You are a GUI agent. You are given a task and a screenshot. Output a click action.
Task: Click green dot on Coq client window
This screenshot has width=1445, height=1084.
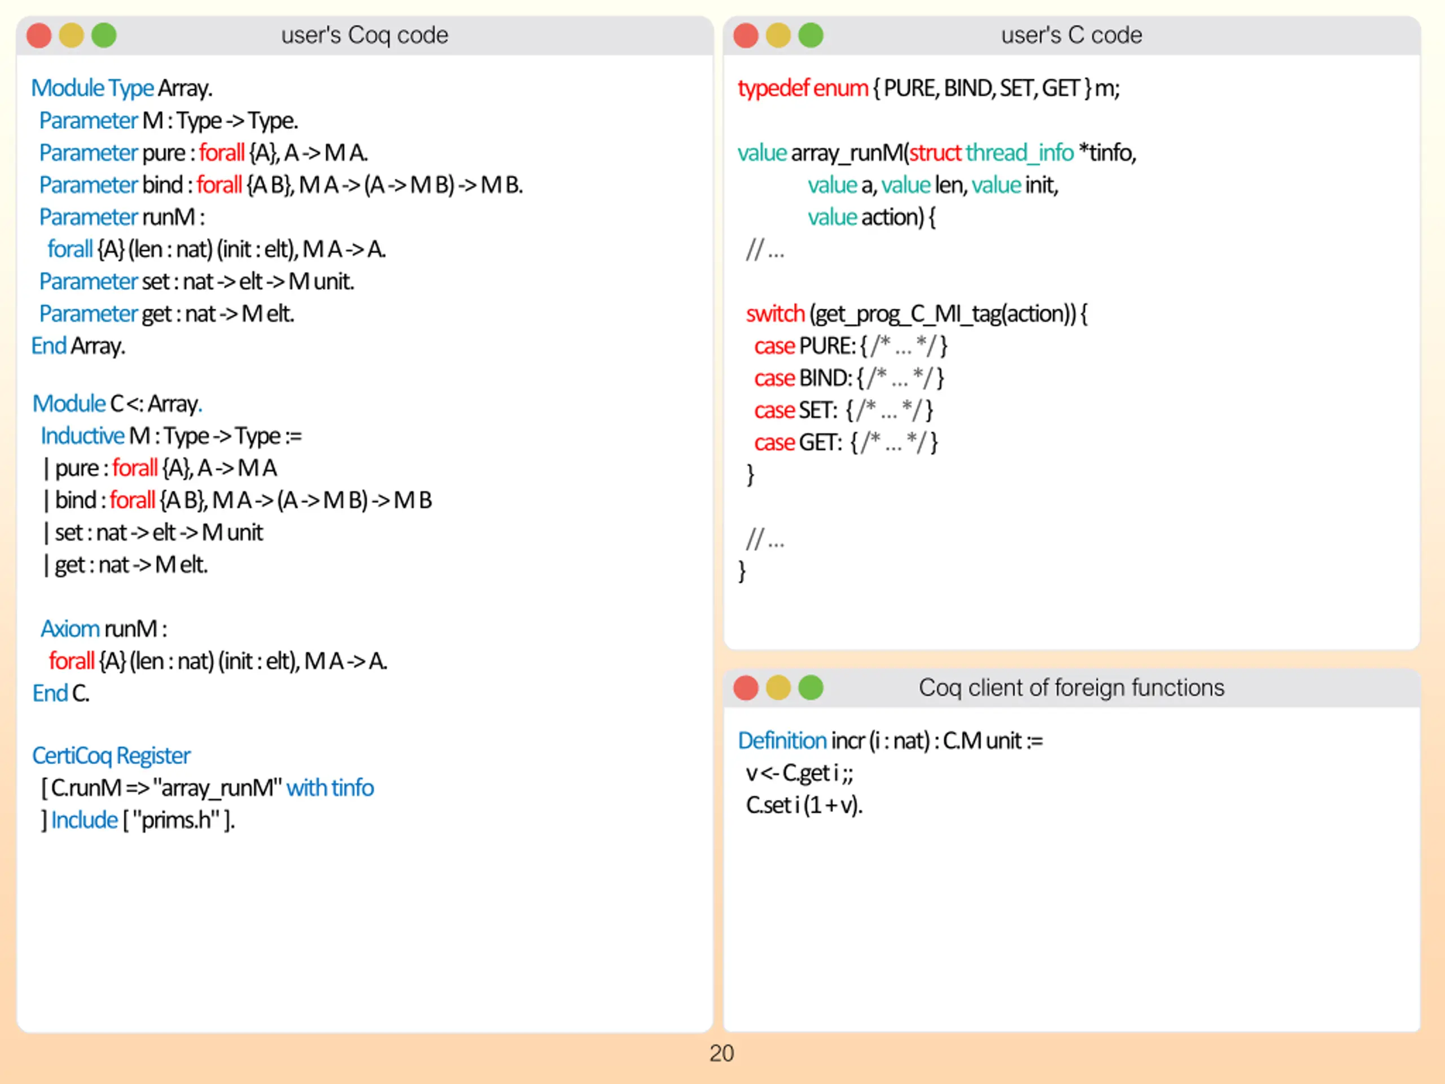click(x=811, y=688)
